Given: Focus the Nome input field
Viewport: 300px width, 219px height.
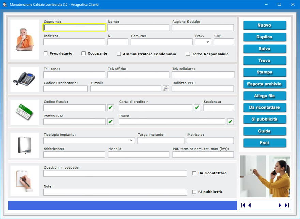Looking at the screenshot, I should [138, 28].
